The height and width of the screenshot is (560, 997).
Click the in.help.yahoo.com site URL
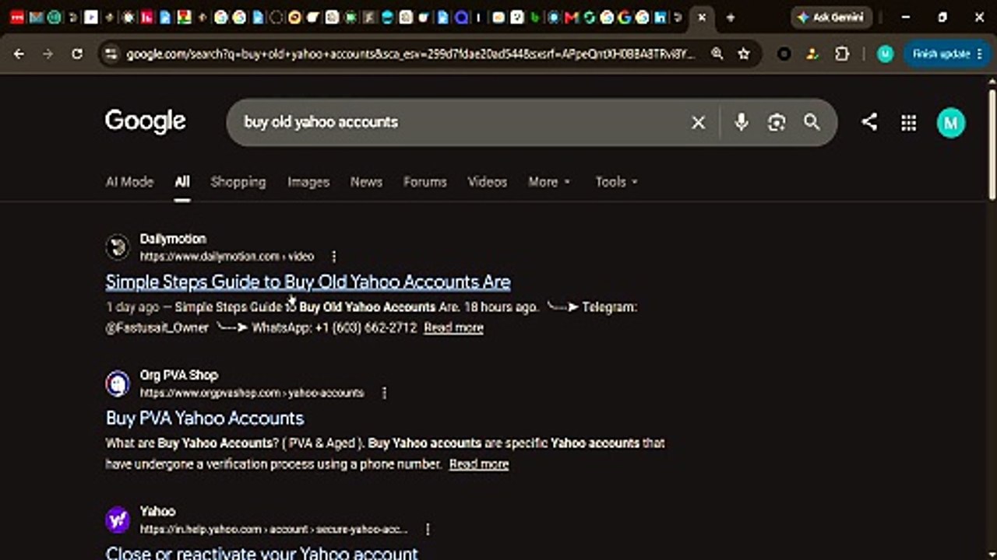coord(273,529)
